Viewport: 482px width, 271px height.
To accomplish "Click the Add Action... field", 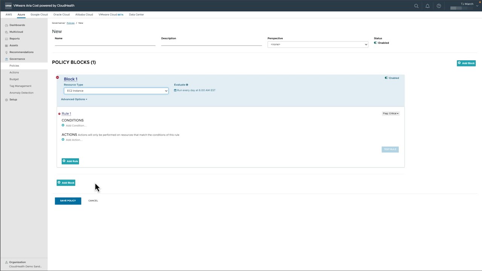I will (74, 140).
